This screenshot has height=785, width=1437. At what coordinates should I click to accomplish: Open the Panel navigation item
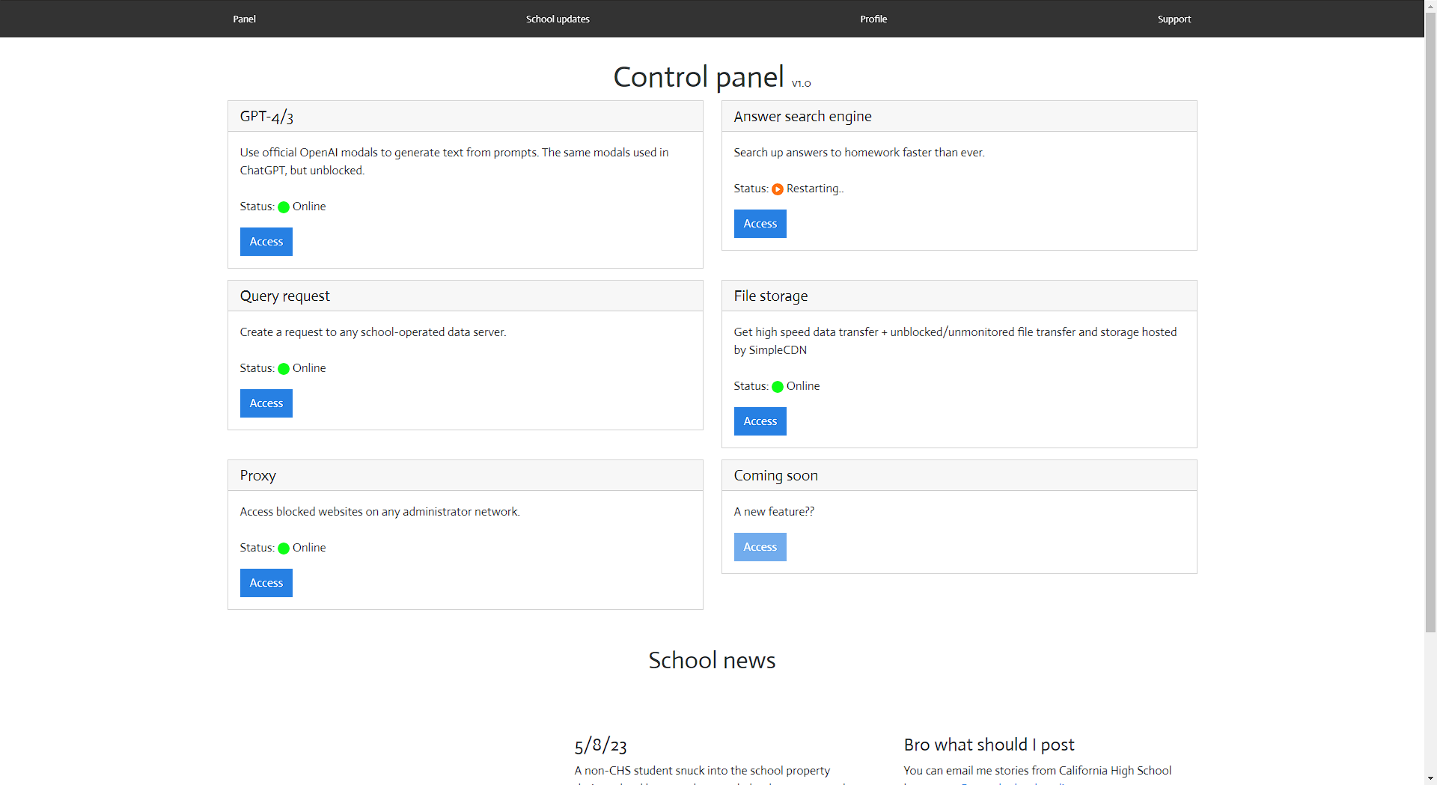244,19
